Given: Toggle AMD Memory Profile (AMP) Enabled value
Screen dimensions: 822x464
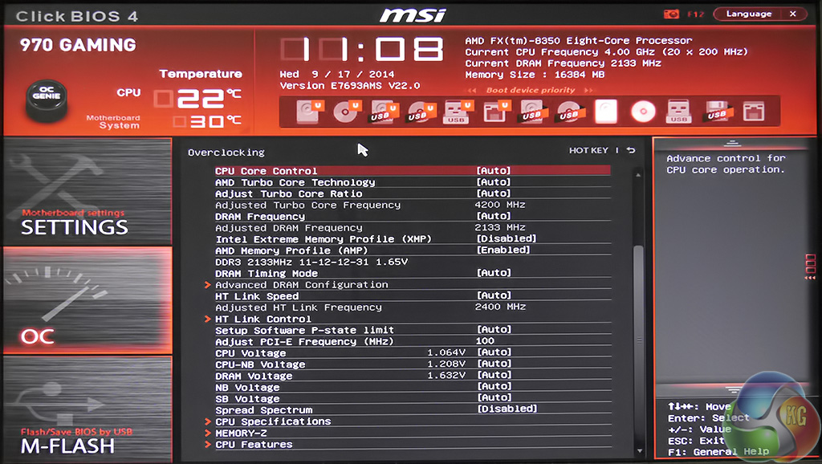Looking at the screenshot, I should pos(503,250).
